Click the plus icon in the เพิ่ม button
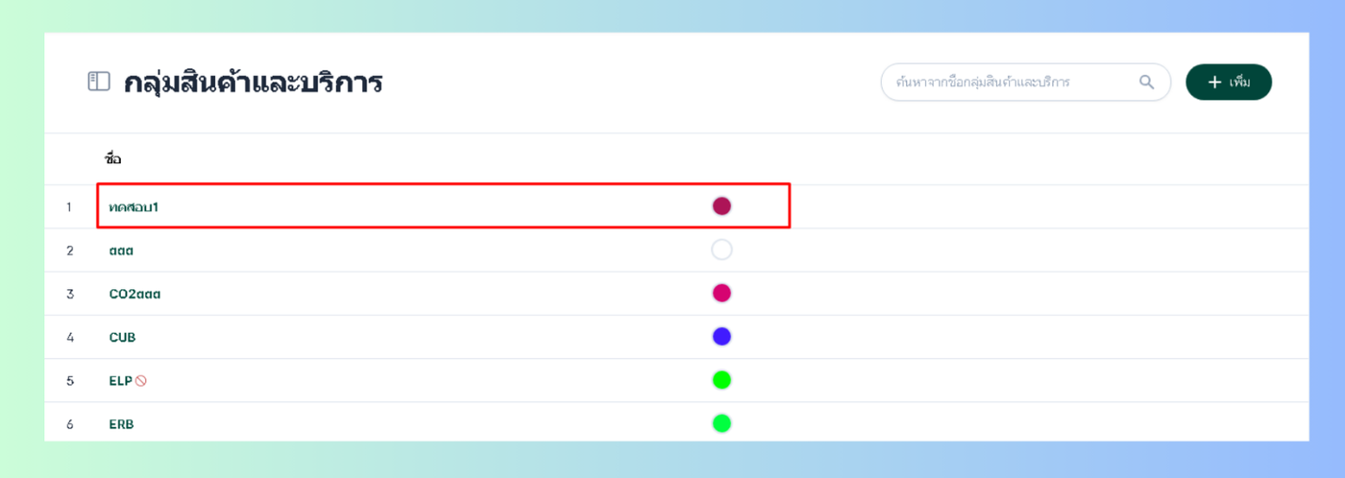The image size is (1345, 478). tap(1214, 83)
